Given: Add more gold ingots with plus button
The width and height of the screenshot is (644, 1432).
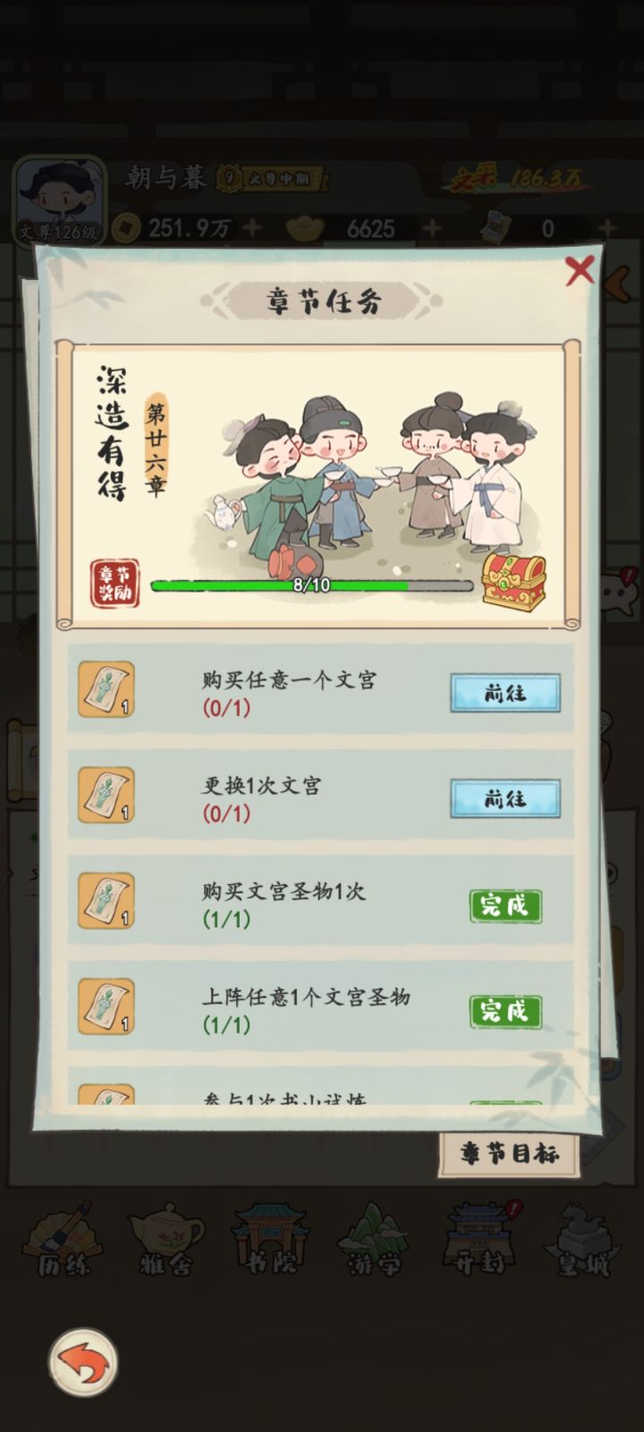Looking at the screenshot, I should coord(432,228).
